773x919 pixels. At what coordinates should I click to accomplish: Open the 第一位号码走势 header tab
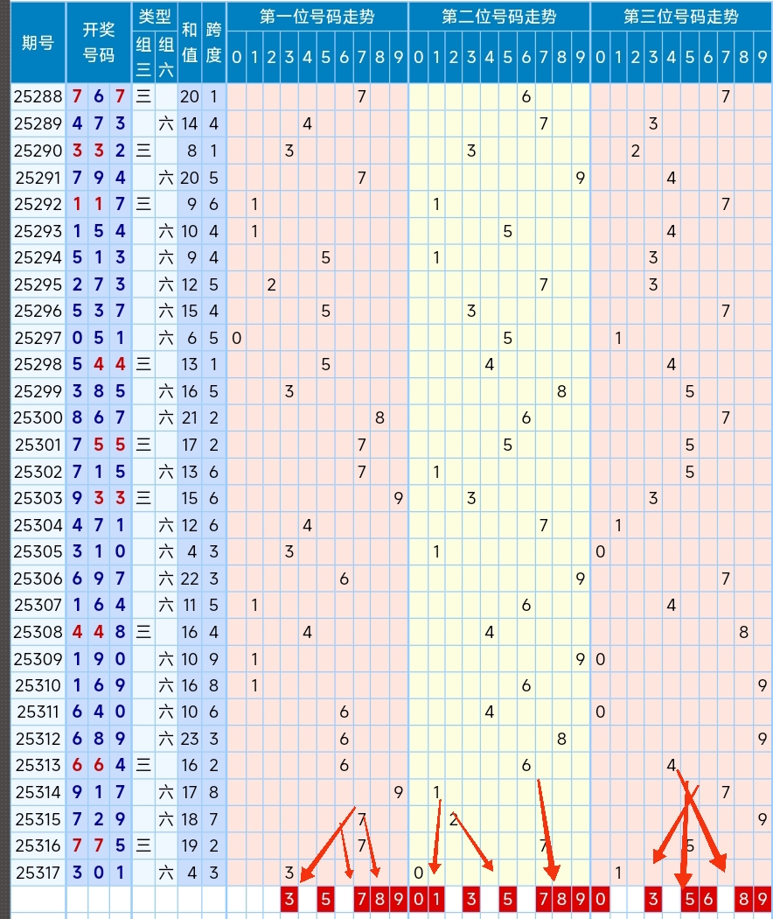317,17
